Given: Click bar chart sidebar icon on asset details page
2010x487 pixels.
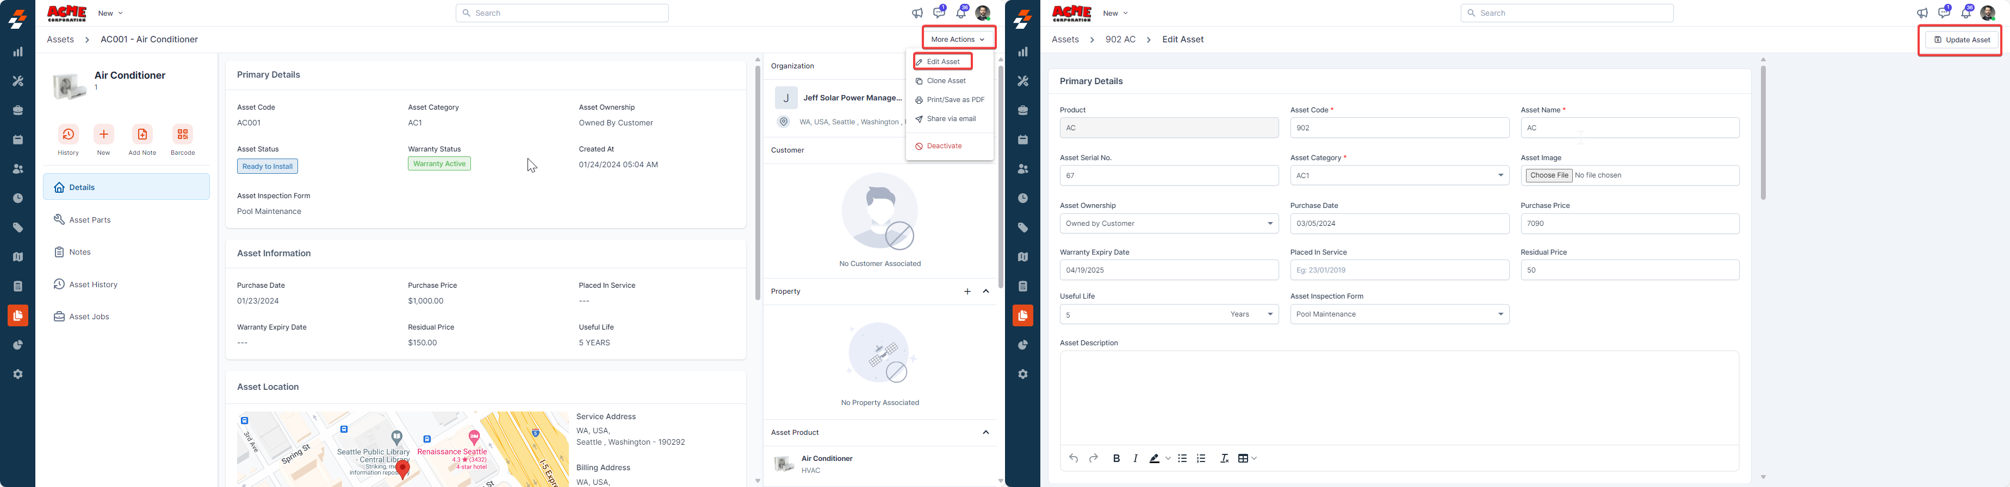Looking at the screenshot, I should (18, 52).
